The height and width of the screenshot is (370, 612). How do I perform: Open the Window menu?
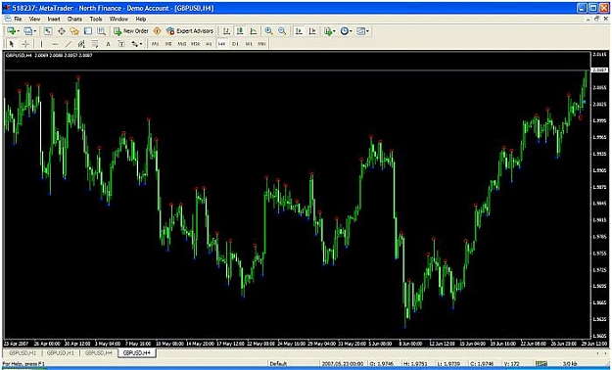pyautogui.click(x=118, y=19)
